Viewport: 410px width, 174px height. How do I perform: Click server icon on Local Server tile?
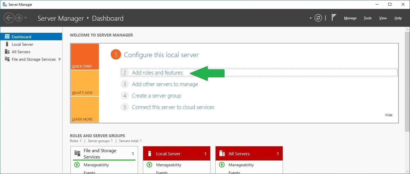coord(150,154)
